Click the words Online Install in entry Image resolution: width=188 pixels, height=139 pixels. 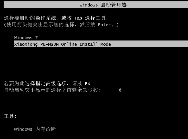click(79, 44)
